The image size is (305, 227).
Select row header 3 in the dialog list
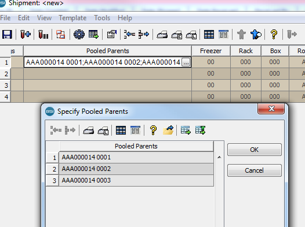(x=52, y=181)
